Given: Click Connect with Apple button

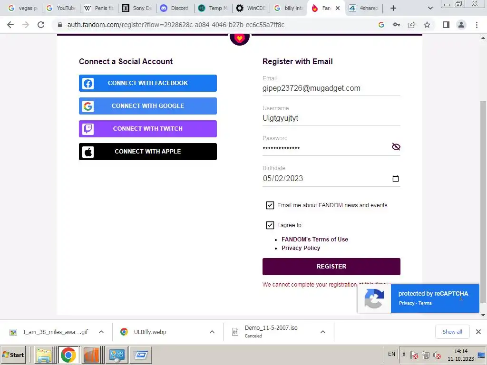Looking at the screenshot, I should 148,152.
